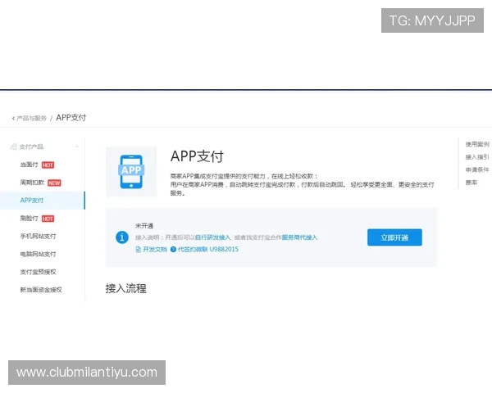The width and height of the screenshot is (492, 393).
Task: Click the 接入流程 heading
Action: pos(125,288)
